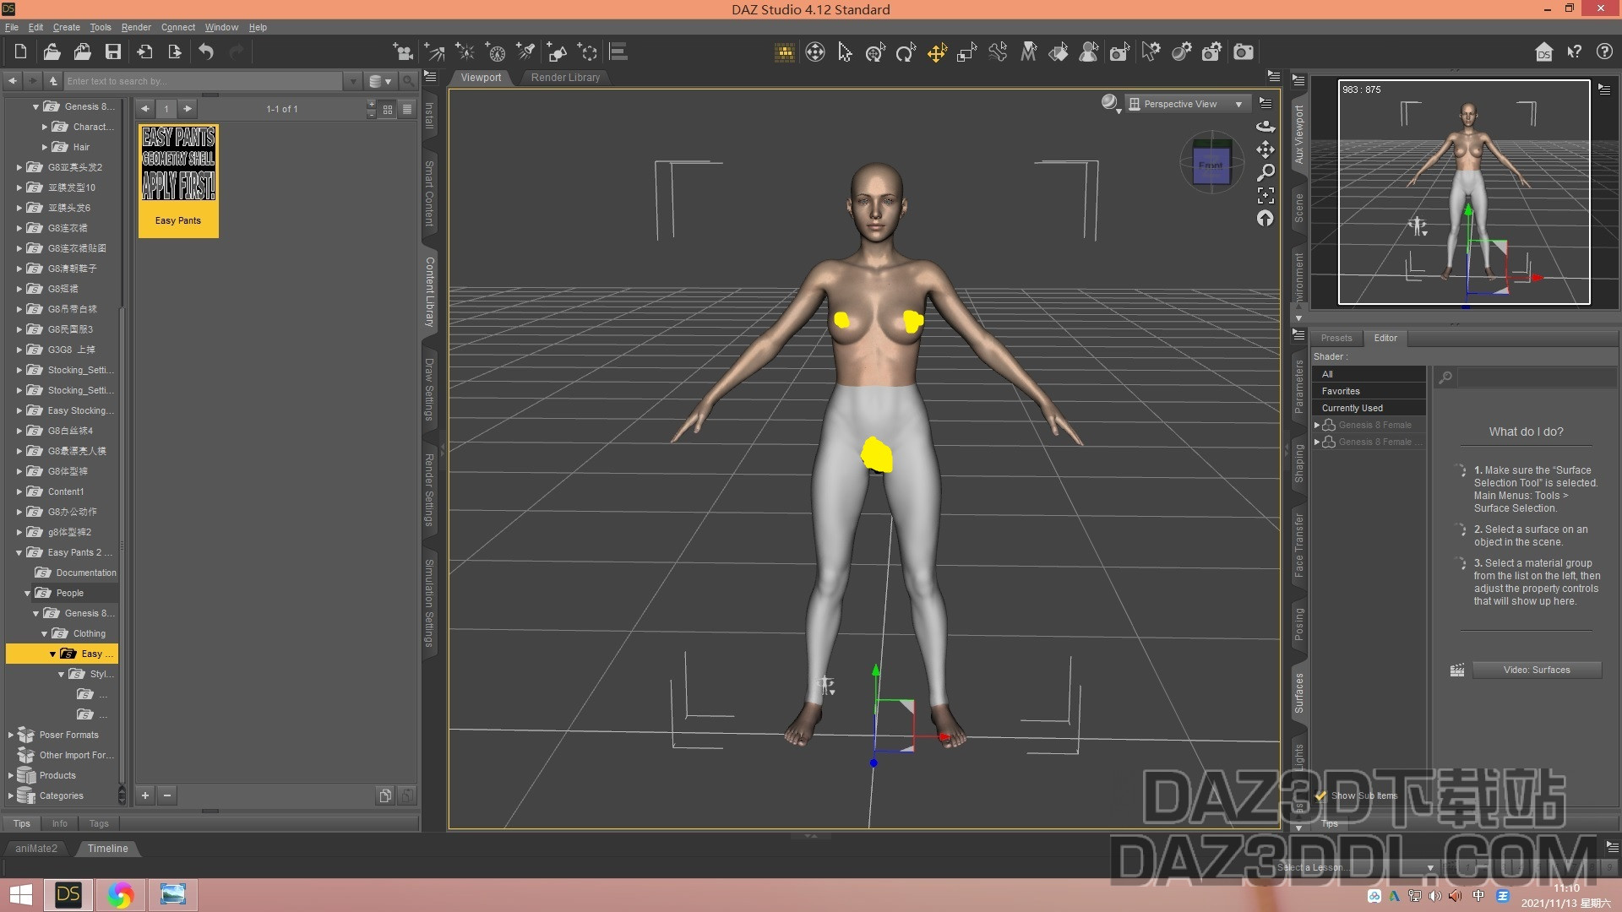Click the Easy Pants thumbnail

(x=178, y=180)
